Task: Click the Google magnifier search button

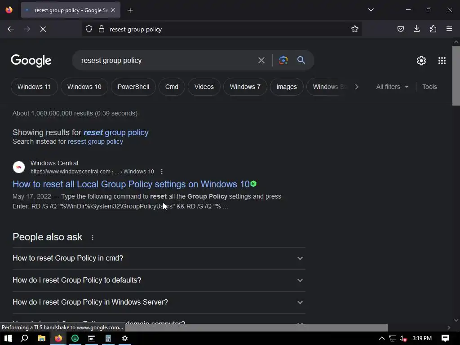Action: pyautogui.click(x=301, y=60)
